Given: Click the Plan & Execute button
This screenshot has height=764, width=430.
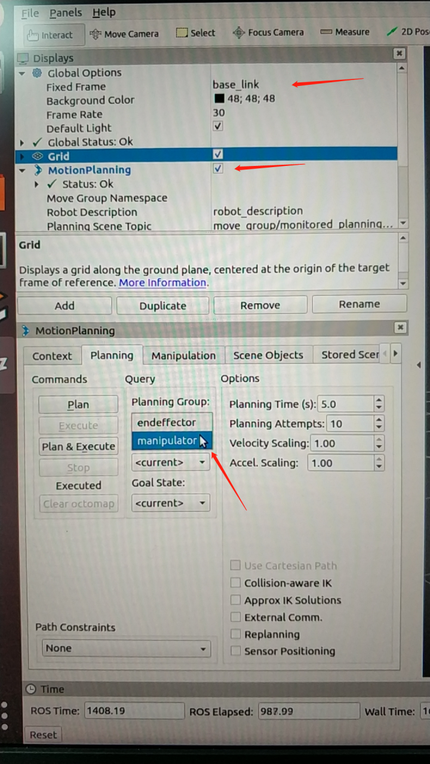Looking at the screenshot, I should pyautogui.click(x=78, y=446).
